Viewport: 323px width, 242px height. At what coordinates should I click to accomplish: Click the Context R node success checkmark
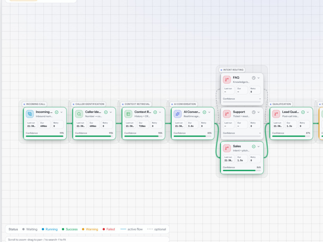tap(155, 112)
